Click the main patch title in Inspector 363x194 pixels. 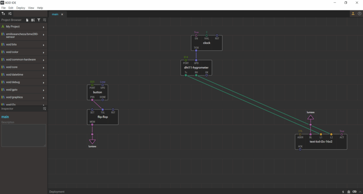[x=5, y=117]
